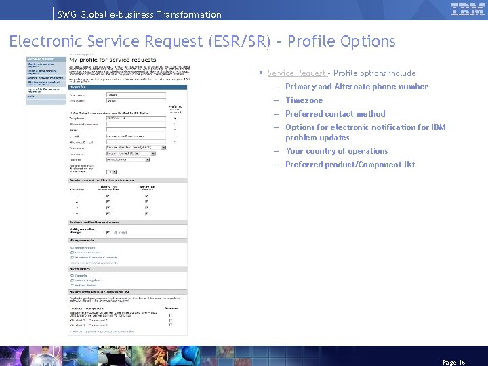Image resolution: width=488 pixels, height=366 pixels.
Task: Open the Language dropdown
Action: [x=131, y=153]
